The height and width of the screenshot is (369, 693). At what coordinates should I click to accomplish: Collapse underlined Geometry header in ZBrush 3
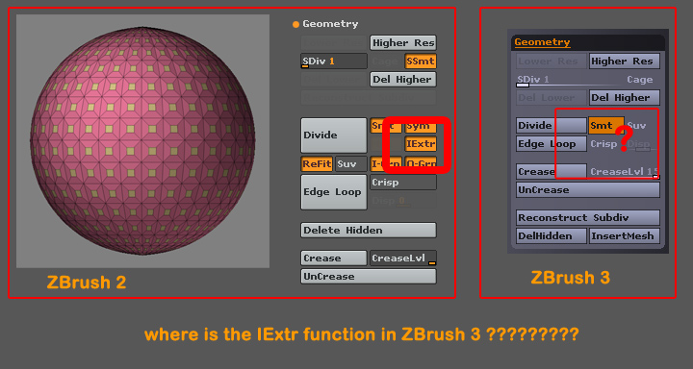tap(542, 42)
